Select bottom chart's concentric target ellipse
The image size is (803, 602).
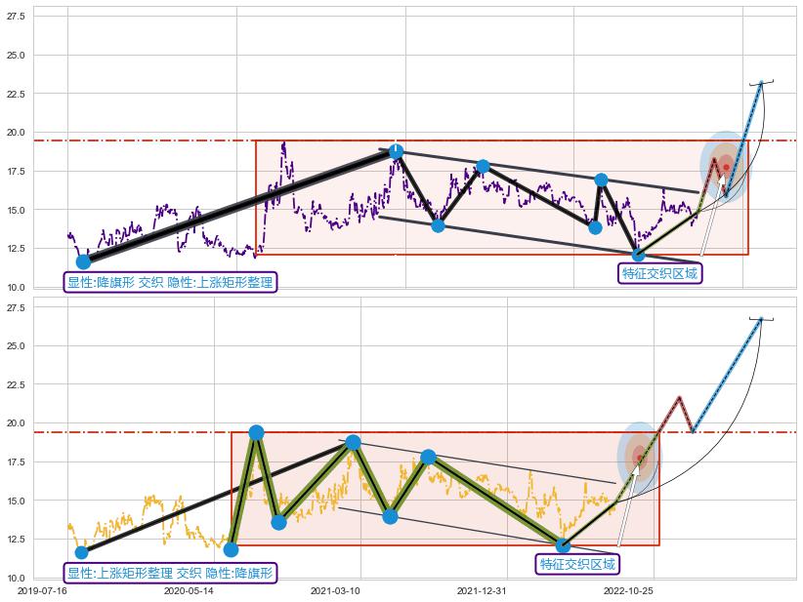point(640,457)
